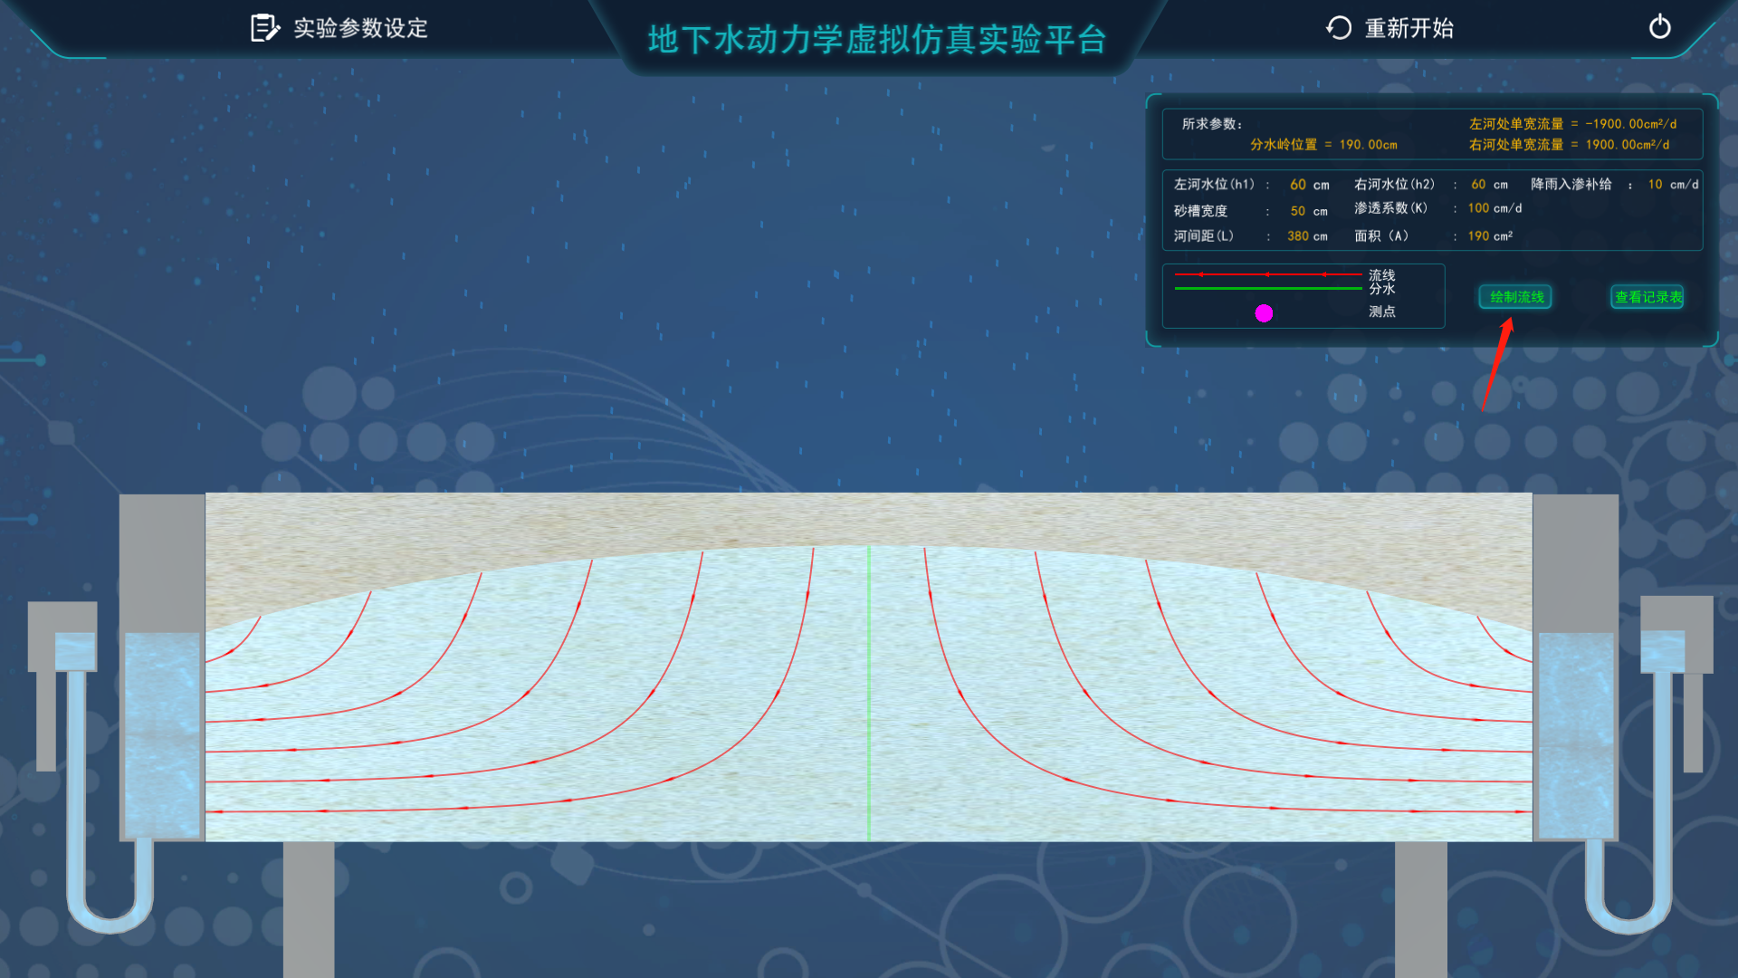Click the 重新开始 menu entry
Screen dimensions: 1738x978
click(1408, 28)
